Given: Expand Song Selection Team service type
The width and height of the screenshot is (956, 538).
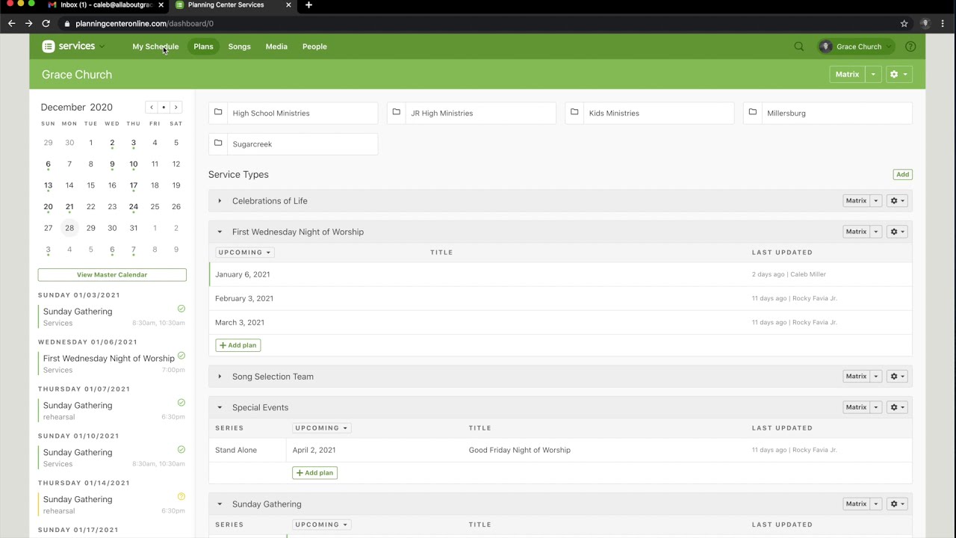Looking at the screenshot, I should click(220, 377).
